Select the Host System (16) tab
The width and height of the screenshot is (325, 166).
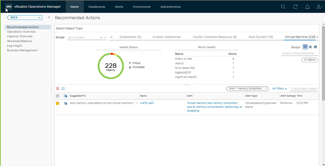(x=261, y=37)
